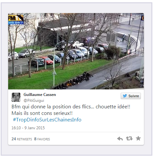Click the red car in parking lot
This screenshot has width=154, height=157.
[x=47, y=60]
